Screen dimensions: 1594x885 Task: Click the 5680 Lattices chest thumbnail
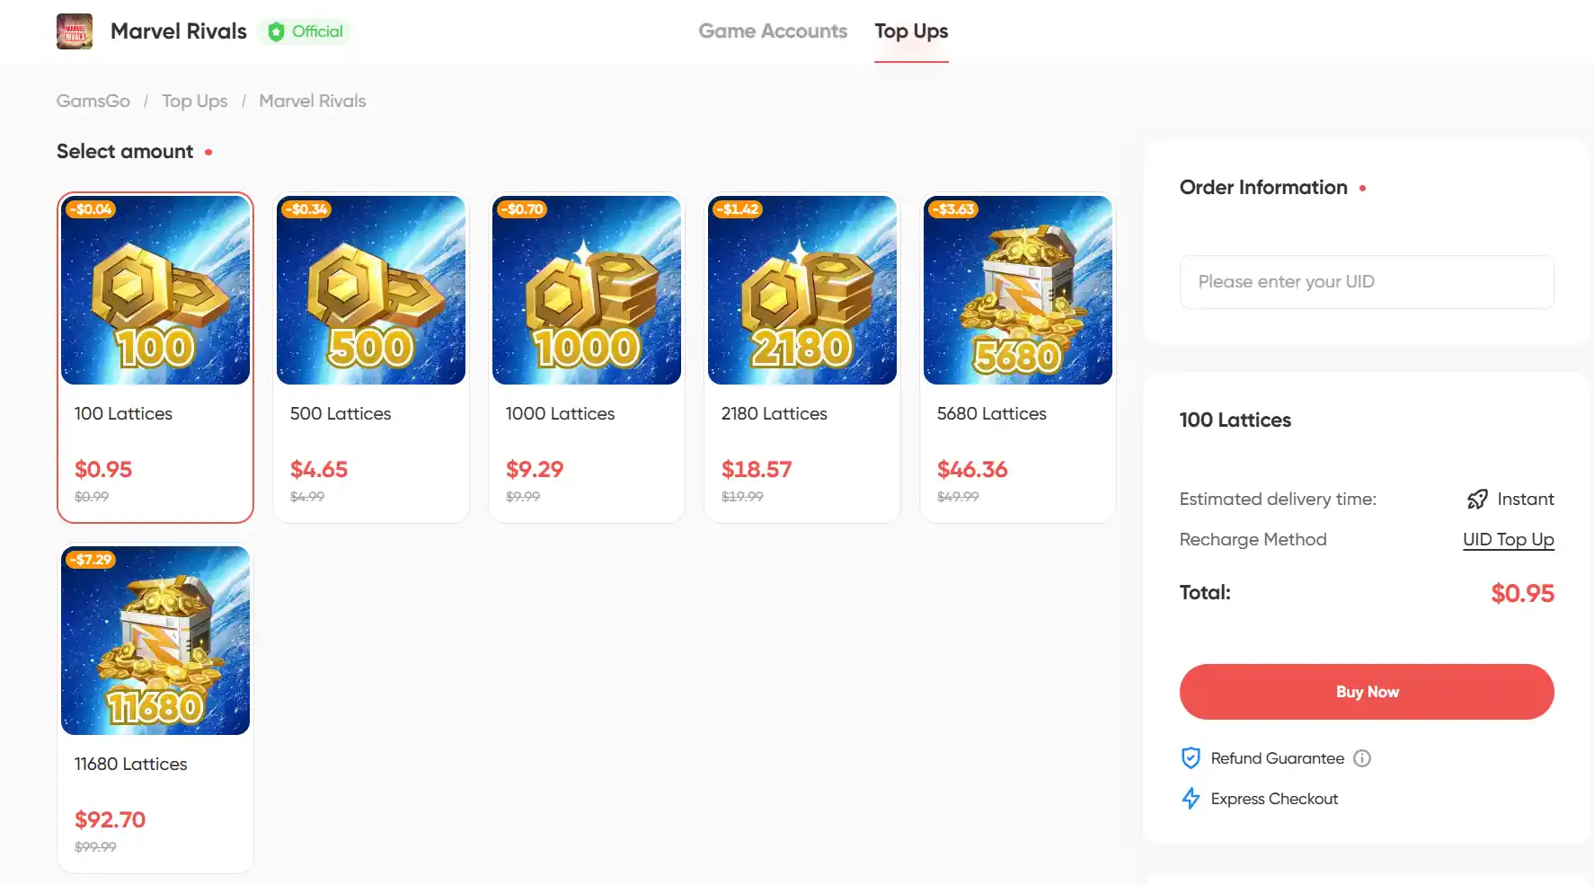pos(1018,290)
